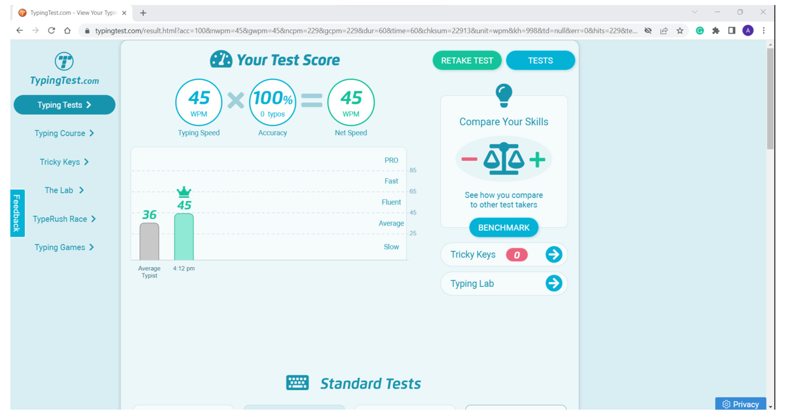The image size is (785, 412).
Task: Open the Typing Tests sidebar menu
Action: click(64, 105)
